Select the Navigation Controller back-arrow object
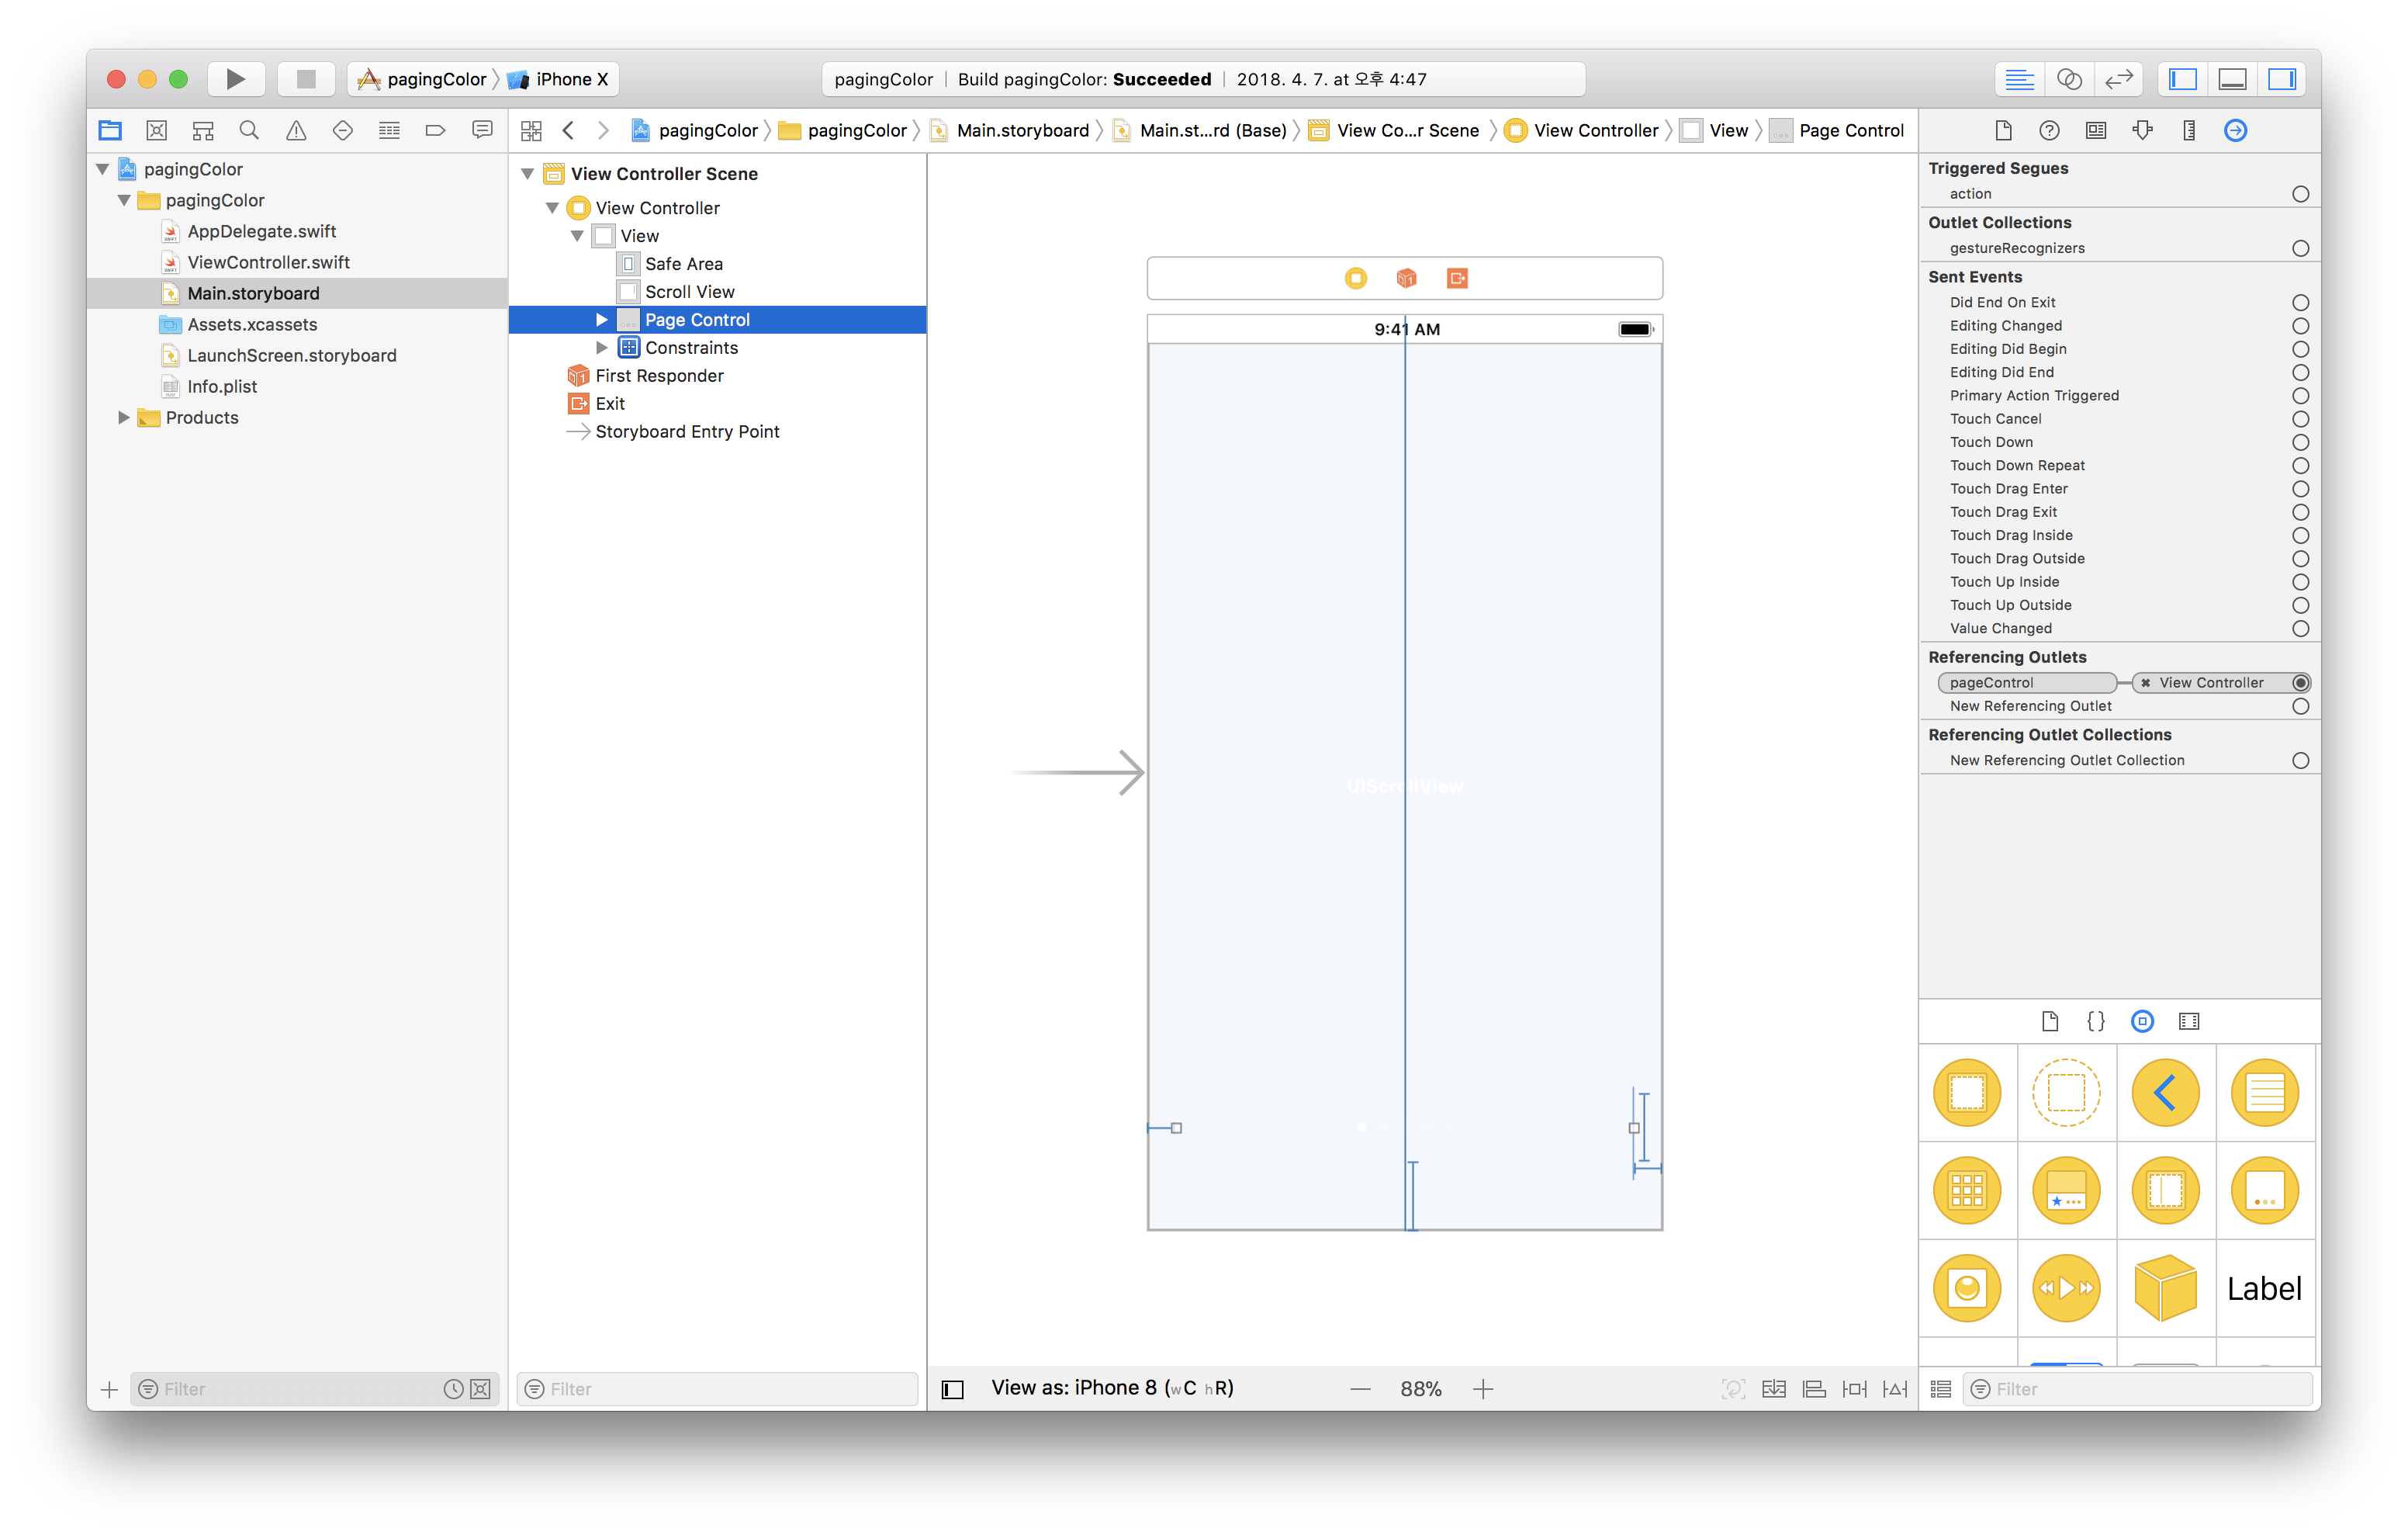 pyautogui.click(x=2165, y=1092)
